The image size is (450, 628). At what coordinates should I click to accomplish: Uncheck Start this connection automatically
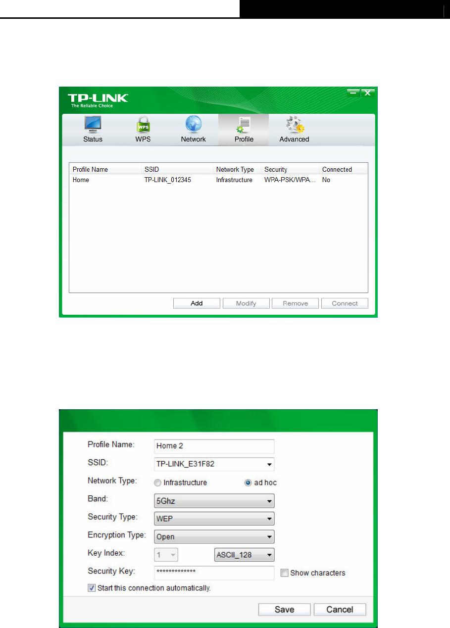pos(92,588)
